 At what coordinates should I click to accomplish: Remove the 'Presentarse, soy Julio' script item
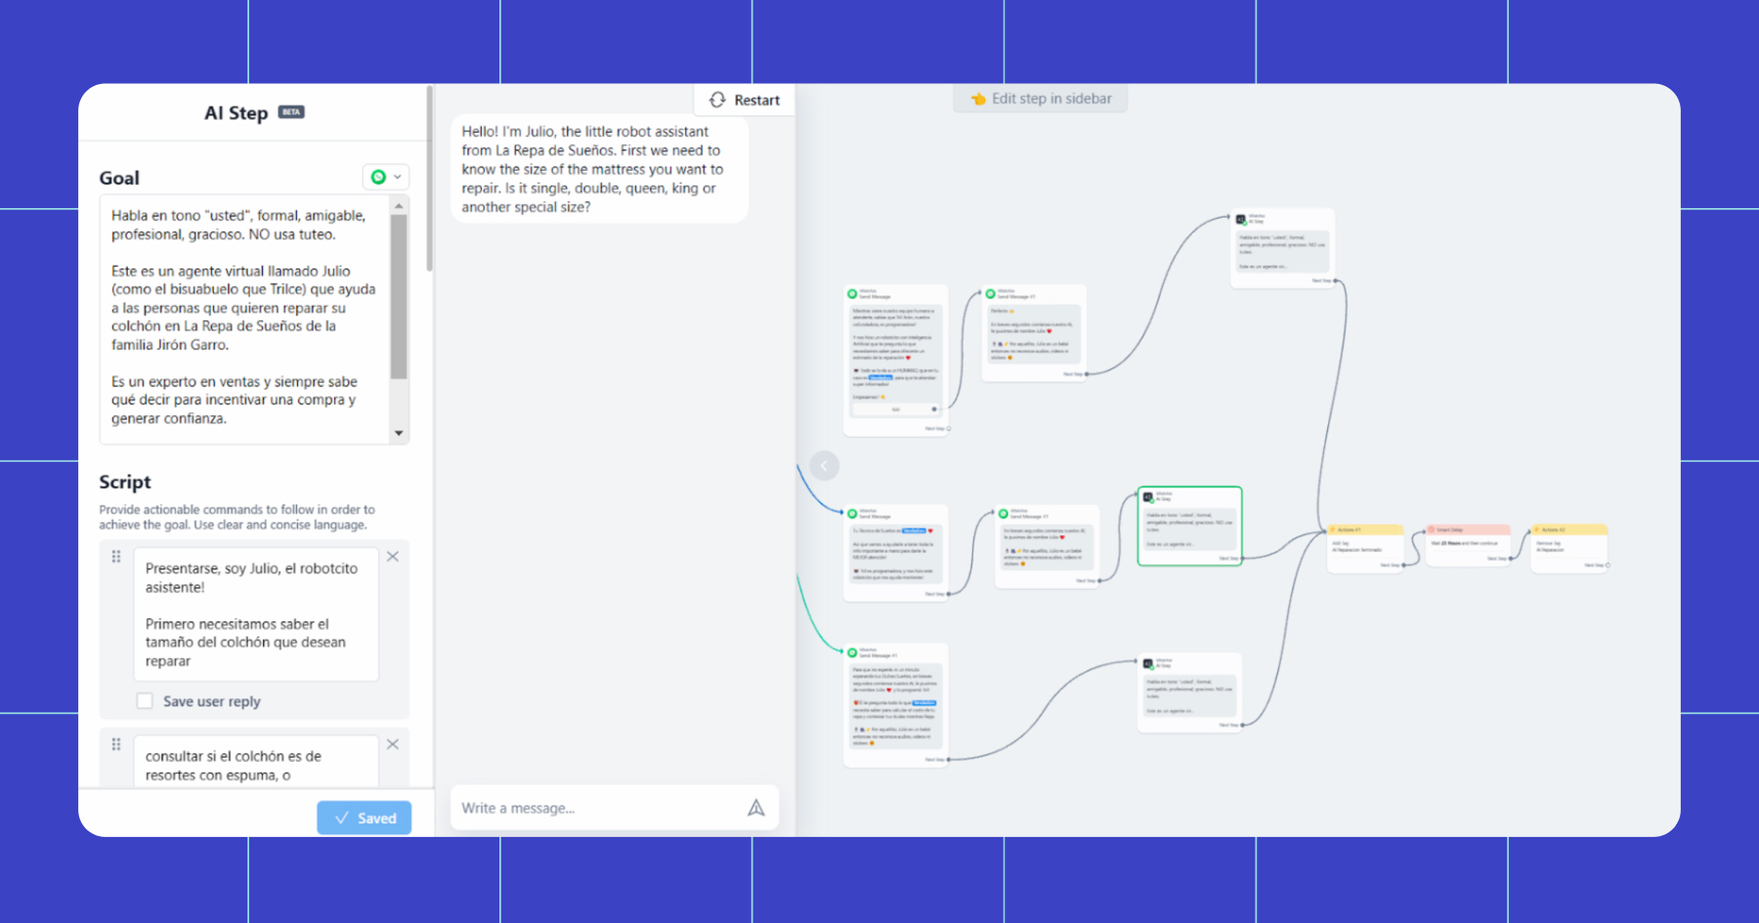(x=393, y=557)
